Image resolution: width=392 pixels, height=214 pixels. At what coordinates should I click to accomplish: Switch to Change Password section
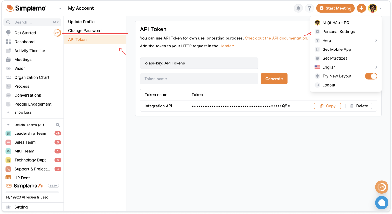coord(85,30)
